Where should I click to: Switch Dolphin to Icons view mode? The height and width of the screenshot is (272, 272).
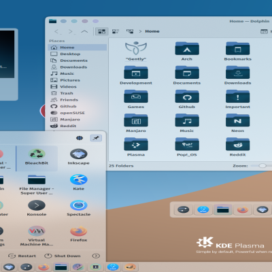coord(102,31)
